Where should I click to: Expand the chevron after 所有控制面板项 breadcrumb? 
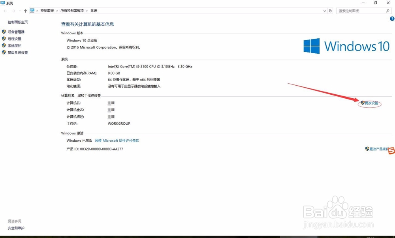pyautogui.click(x=87, y=11)
